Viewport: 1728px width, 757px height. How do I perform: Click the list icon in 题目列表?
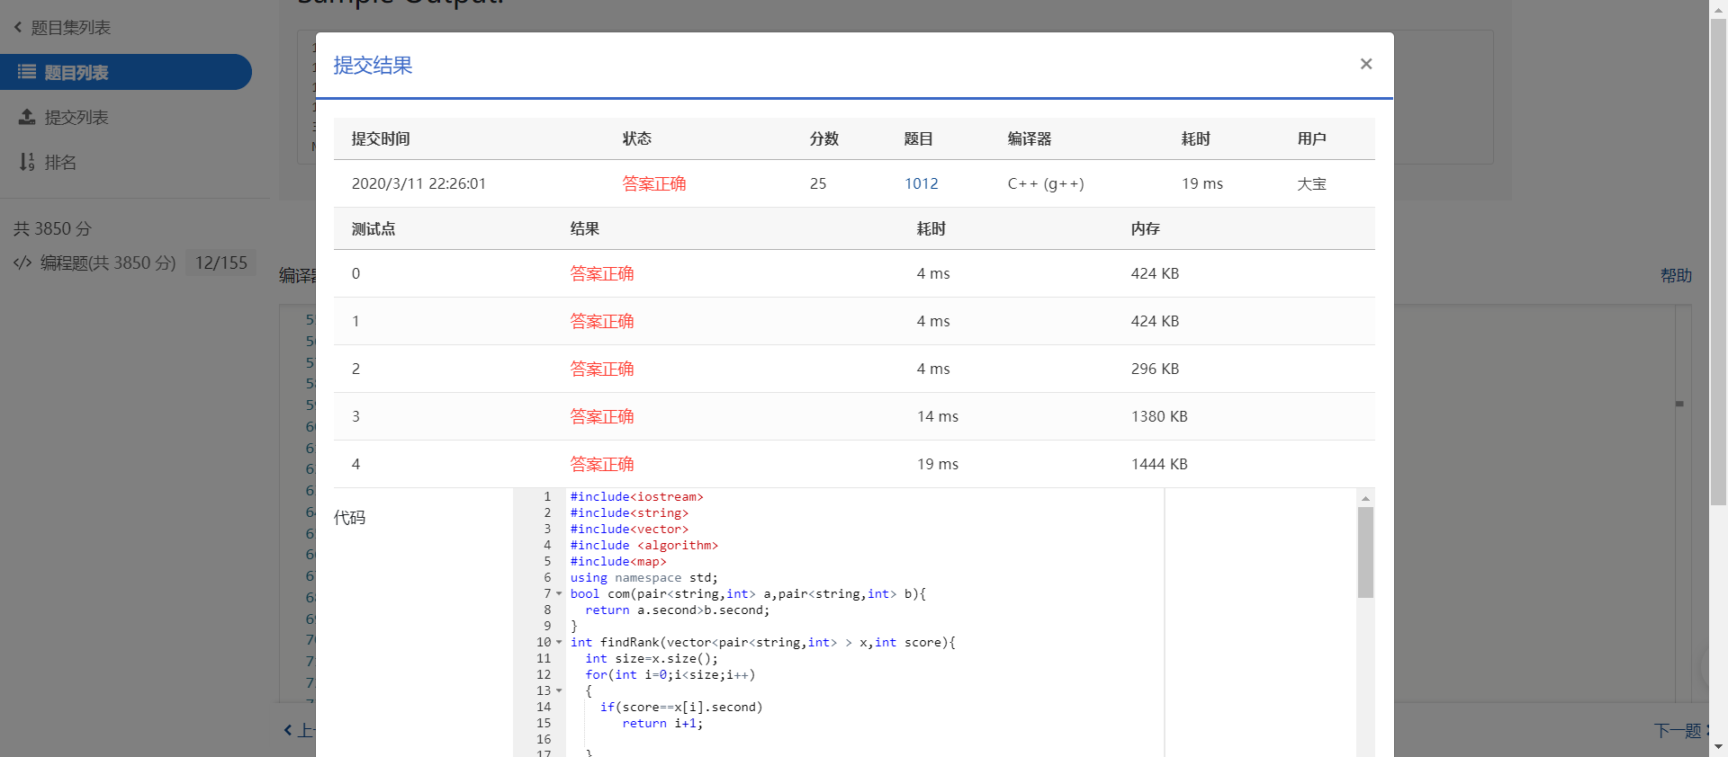coord(27,72)
